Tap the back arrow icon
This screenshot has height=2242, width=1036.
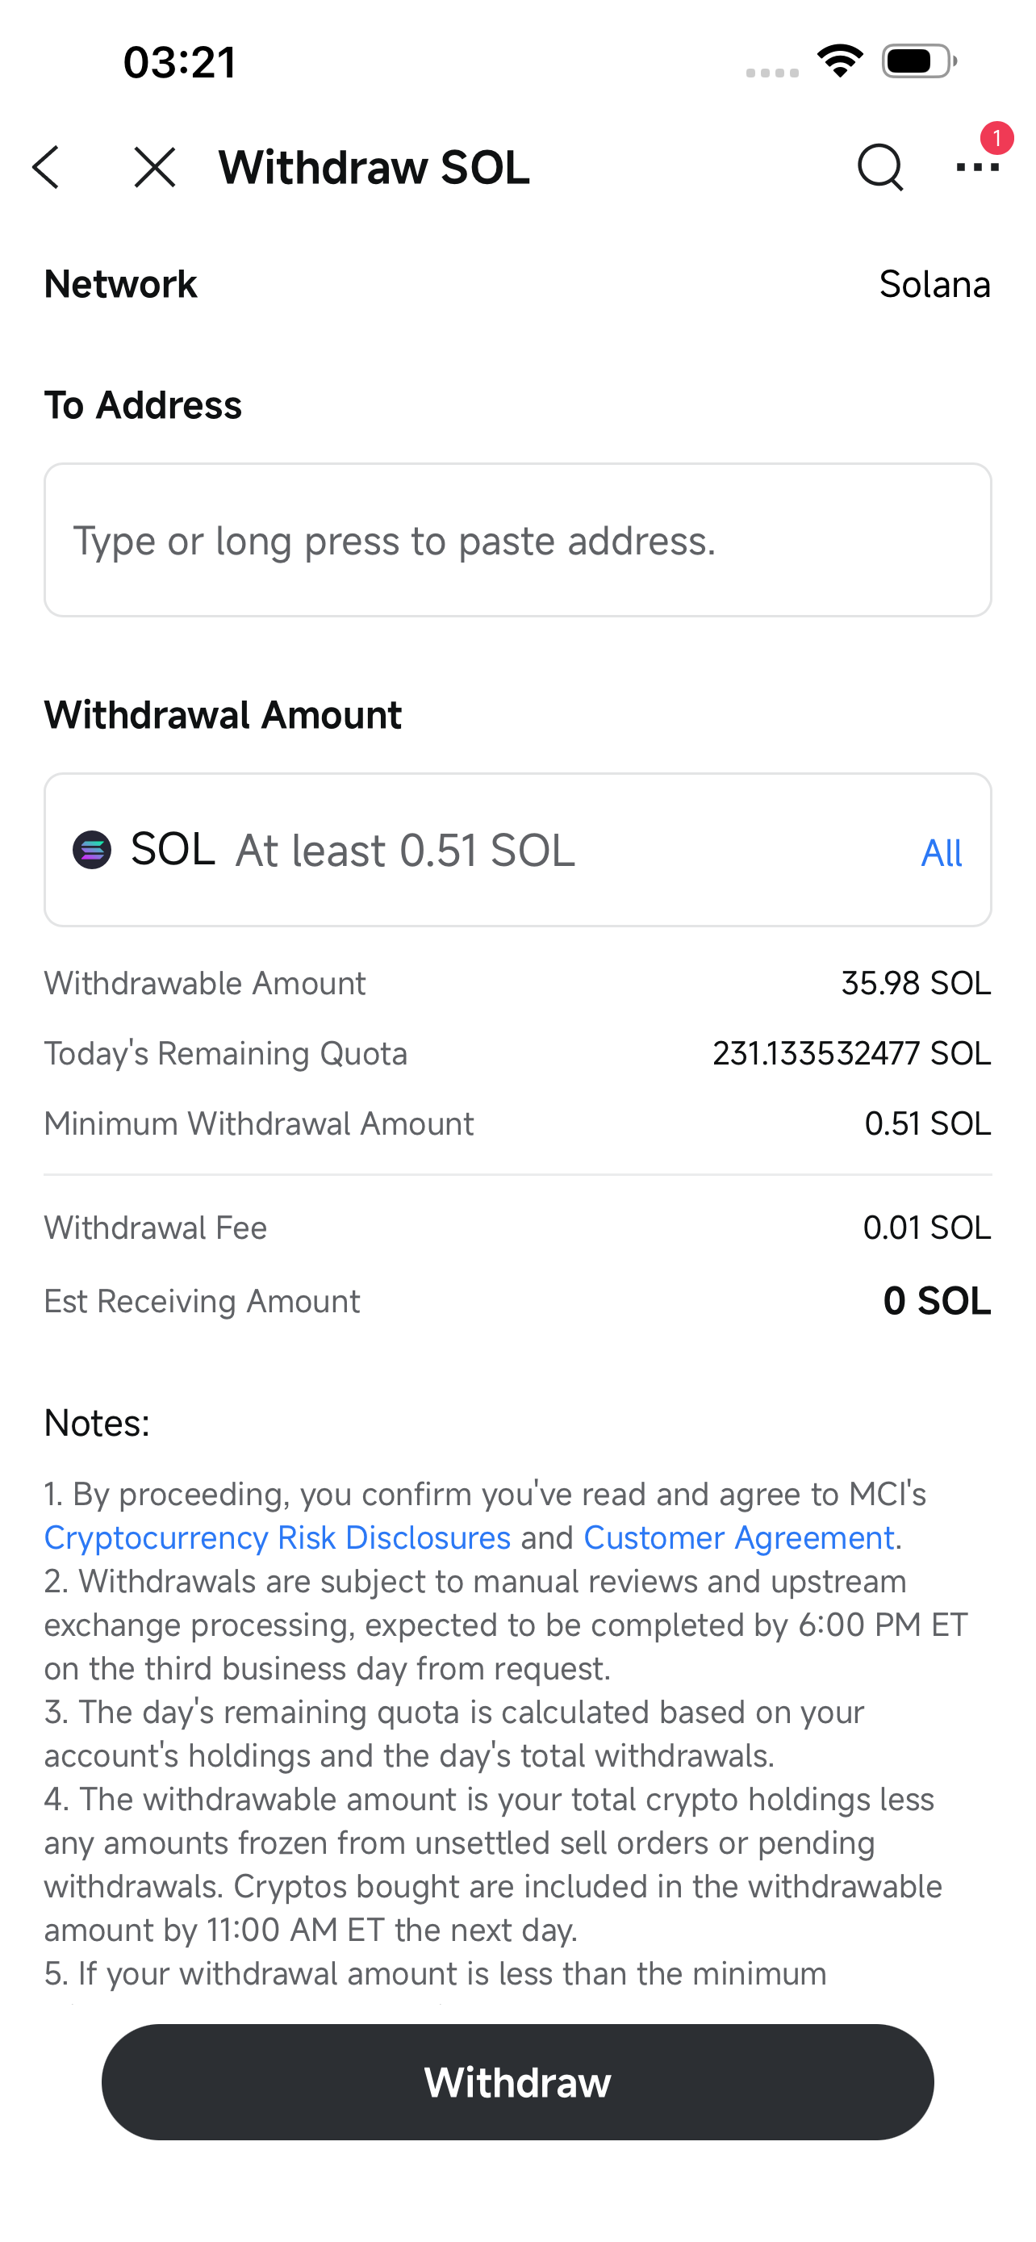click(46, 167)
